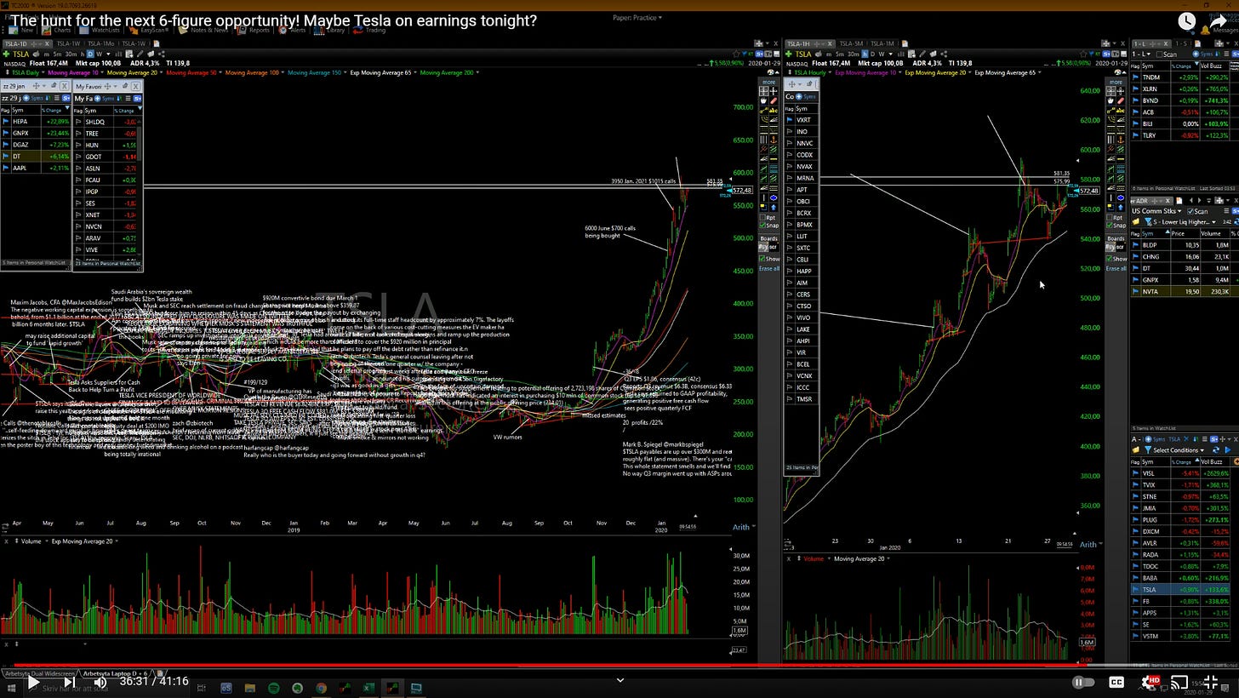The image size is (1239, 698).
Task: Mute the video volume
Action: [100, 681]
